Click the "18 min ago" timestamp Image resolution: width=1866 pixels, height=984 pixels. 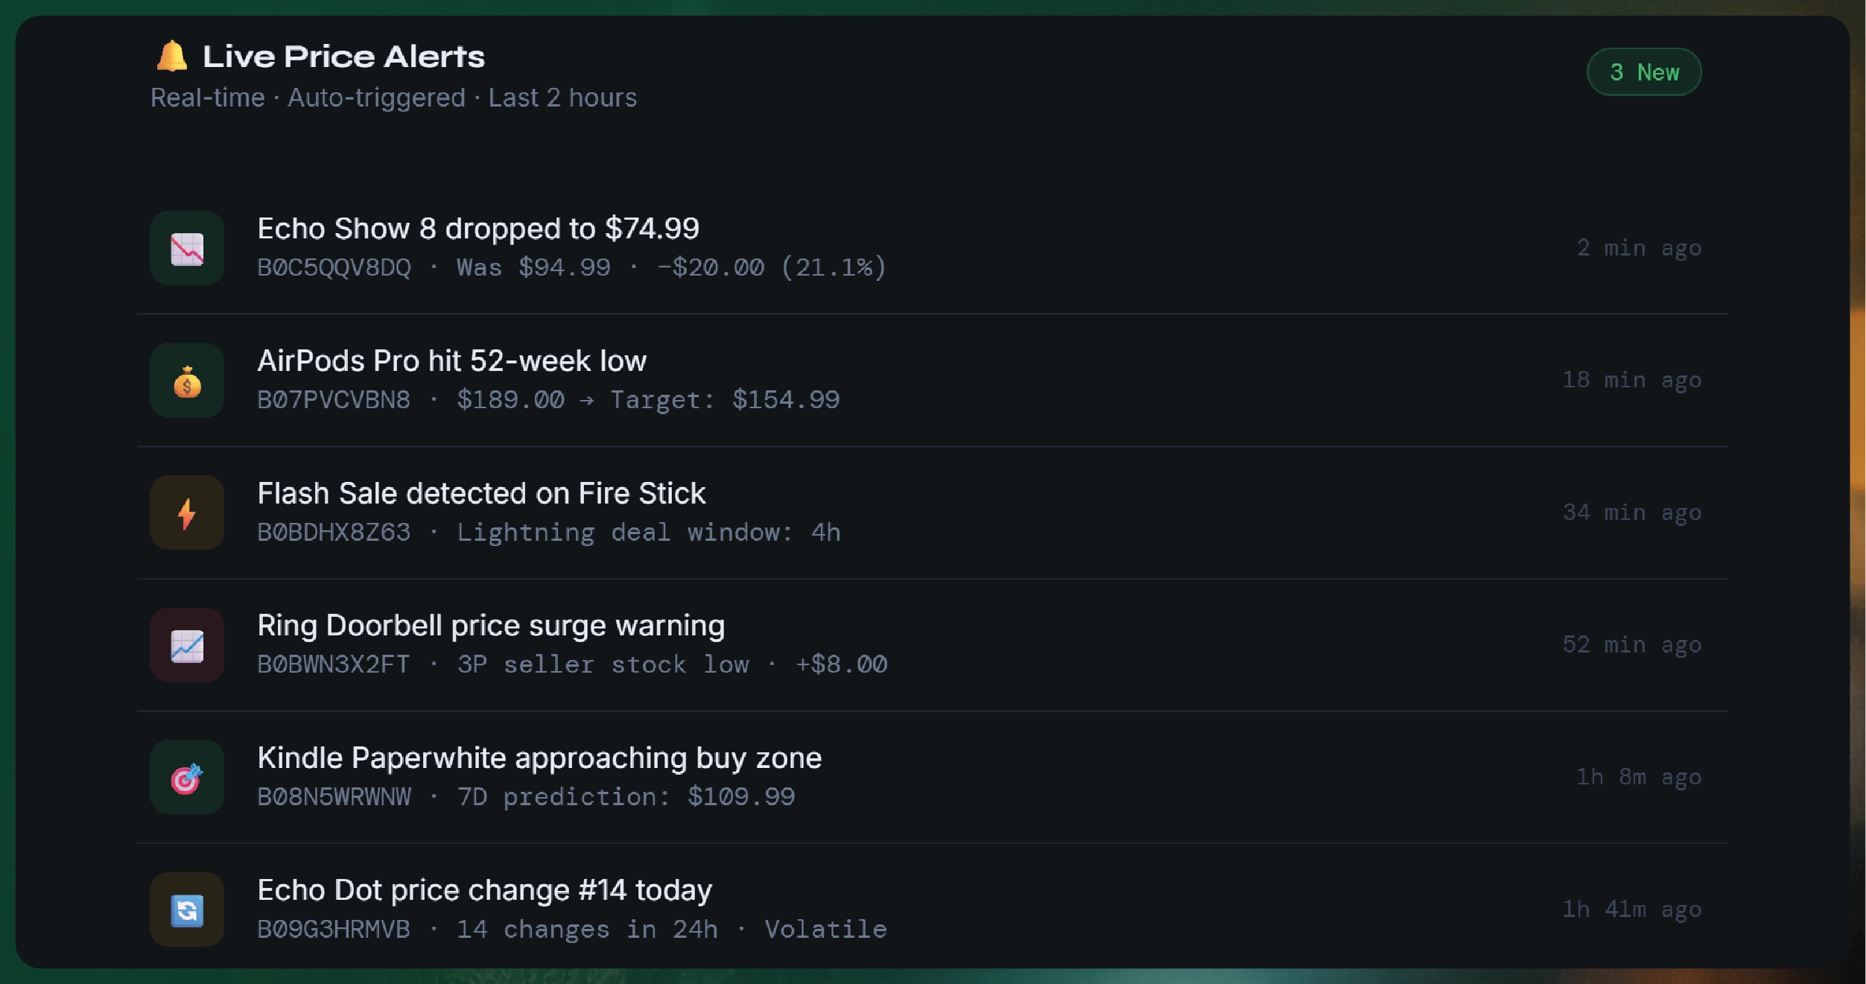[x=1631, y=381]
